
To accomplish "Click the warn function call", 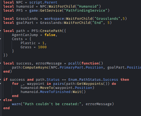I will click(x=16, y=104).
